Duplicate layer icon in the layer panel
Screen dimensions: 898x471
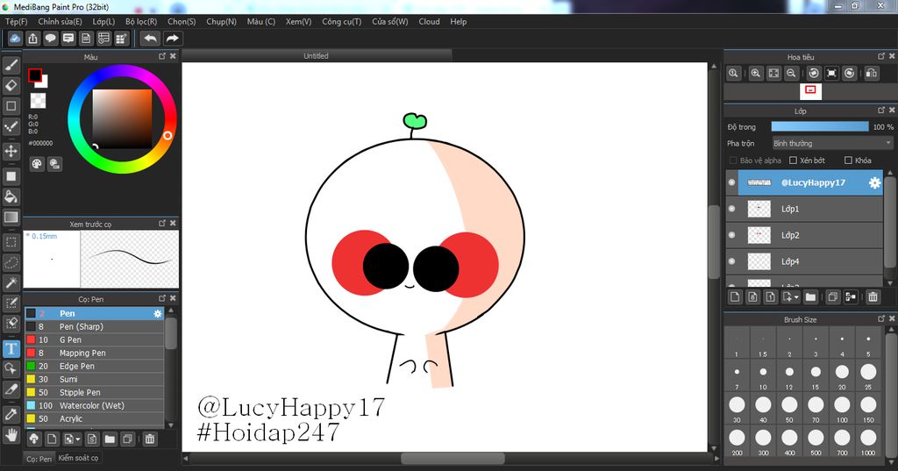[833, 296]
